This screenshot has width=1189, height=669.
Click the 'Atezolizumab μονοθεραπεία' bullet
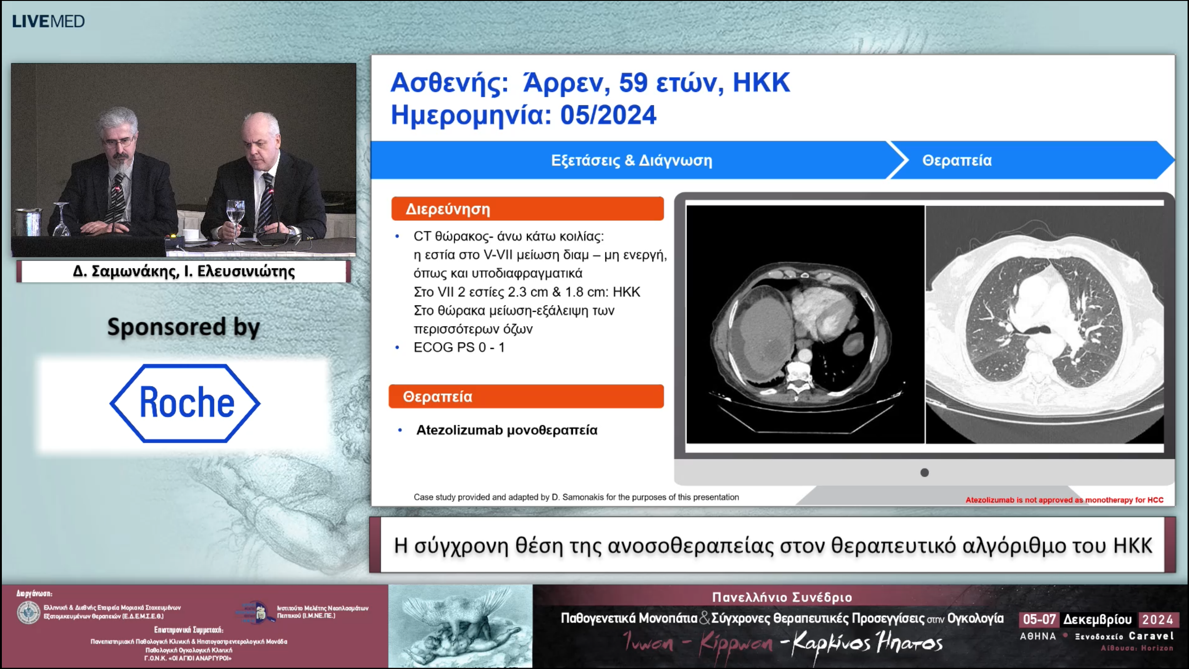coord(507,430)
